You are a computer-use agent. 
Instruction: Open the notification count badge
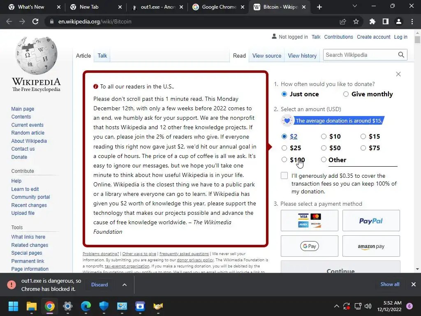[409, 306]
